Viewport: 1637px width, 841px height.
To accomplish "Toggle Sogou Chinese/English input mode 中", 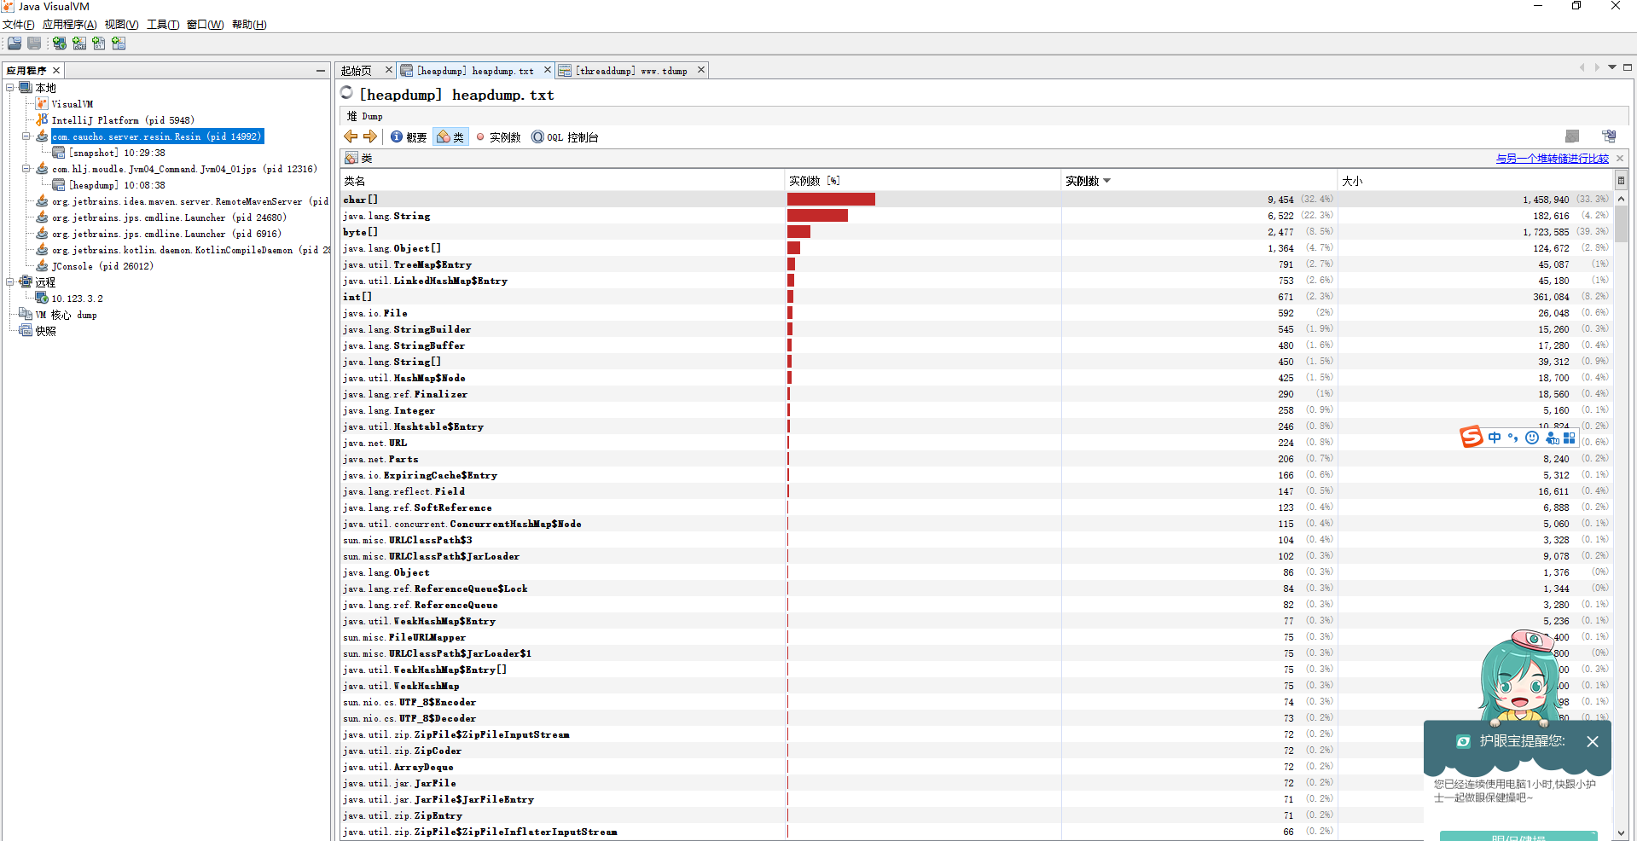I will pos(1495,438).
